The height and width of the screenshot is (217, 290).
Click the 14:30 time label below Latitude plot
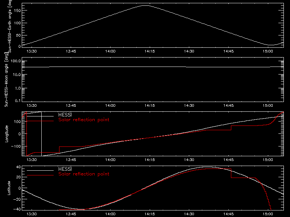189,214
